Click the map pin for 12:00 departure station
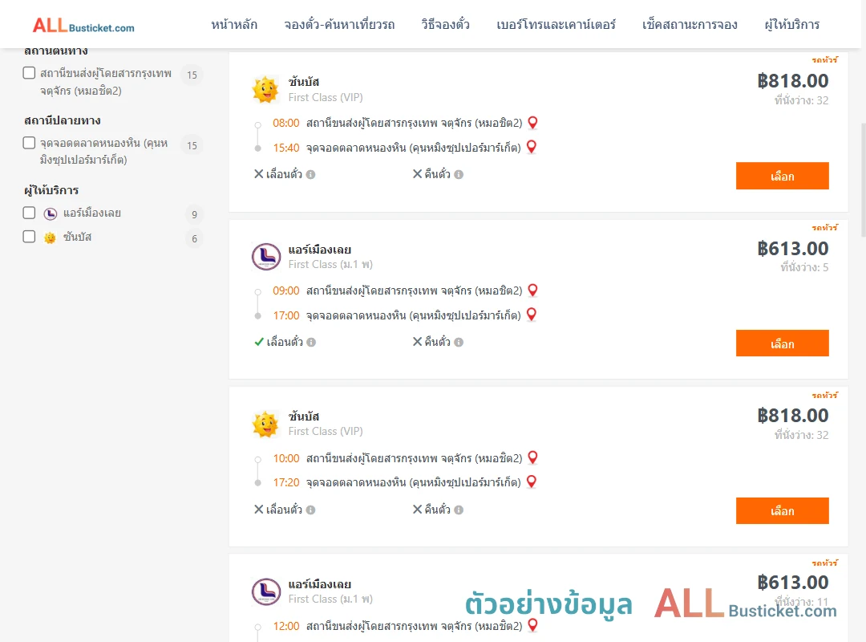The image size is (866, 642). click(x=532, y=625)
